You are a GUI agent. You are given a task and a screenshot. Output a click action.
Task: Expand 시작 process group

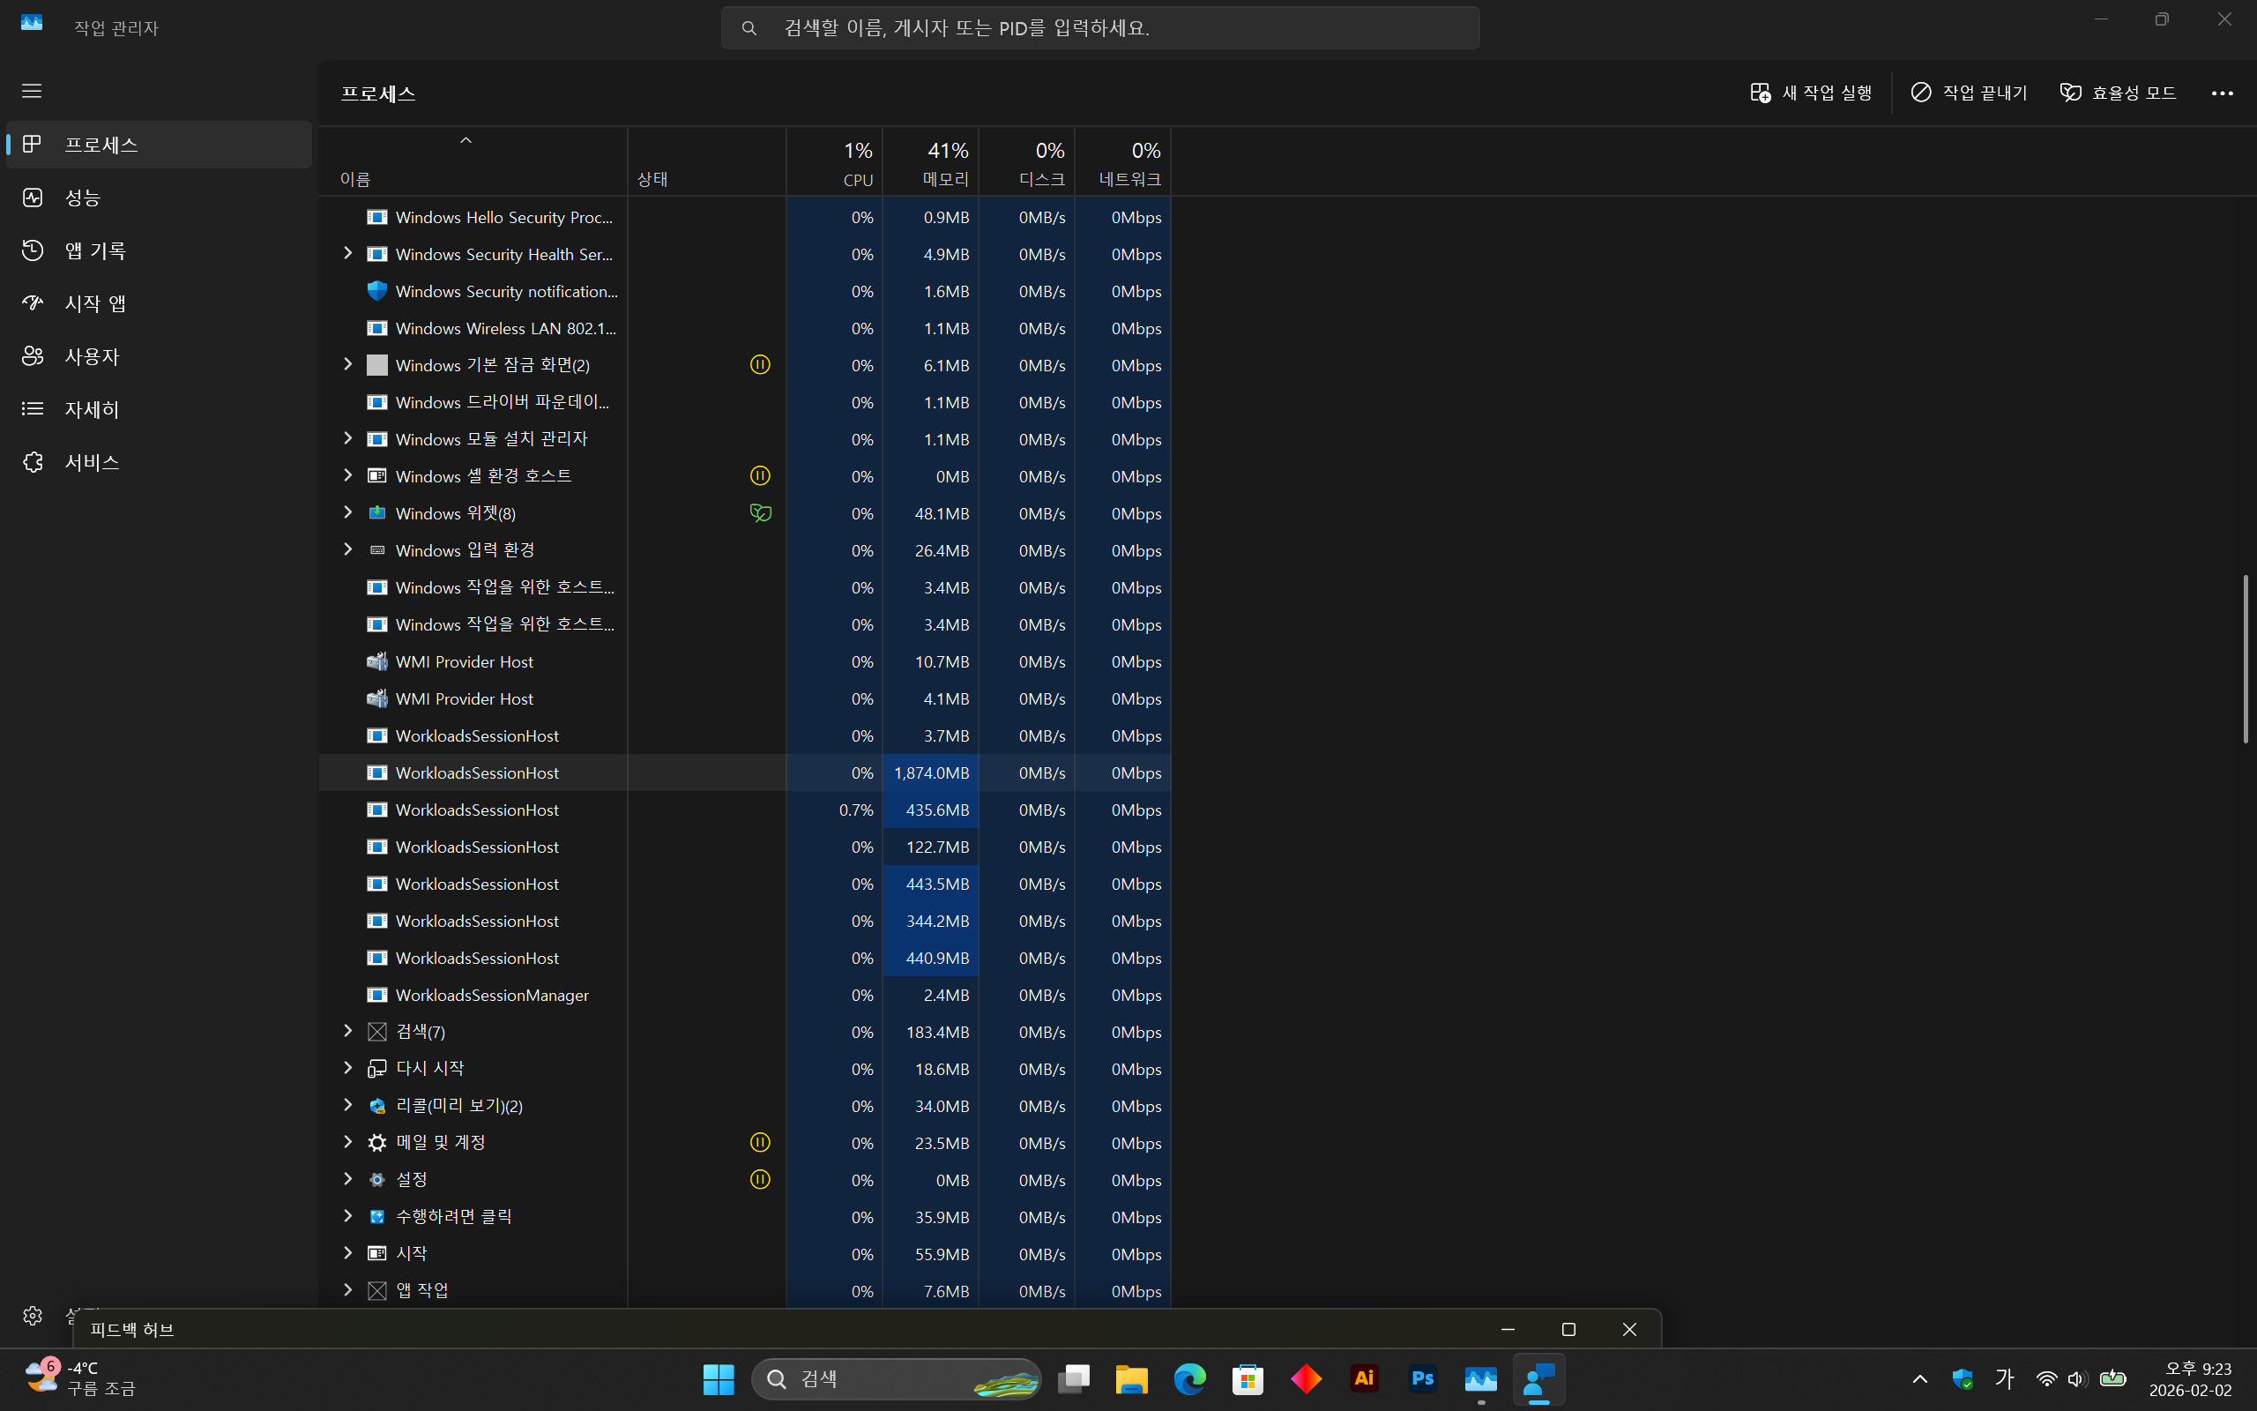pos(348,1253)
